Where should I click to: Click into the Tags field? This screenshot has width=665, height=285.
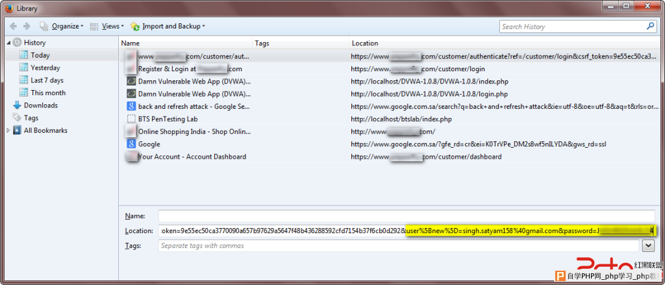click(x=399, y=245)
